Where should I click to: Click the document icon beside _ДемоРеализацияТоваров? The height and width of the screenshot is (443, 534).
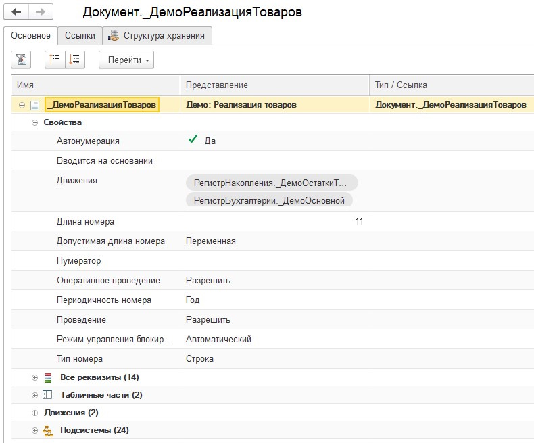point(34,105)
